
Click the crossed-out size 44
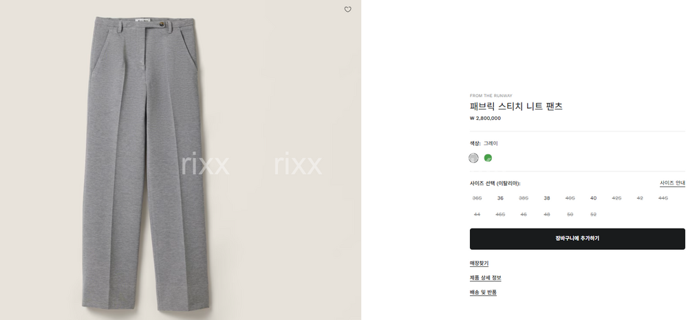[477, 215]
